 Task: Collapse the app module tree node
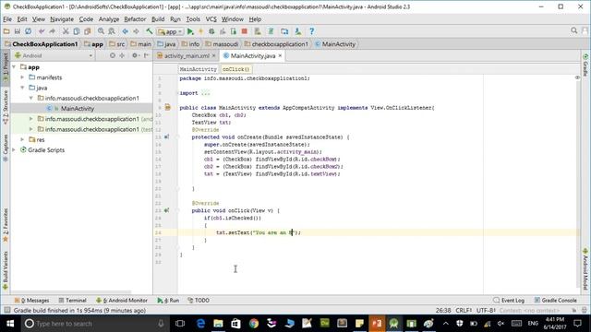tap(14, 67)
